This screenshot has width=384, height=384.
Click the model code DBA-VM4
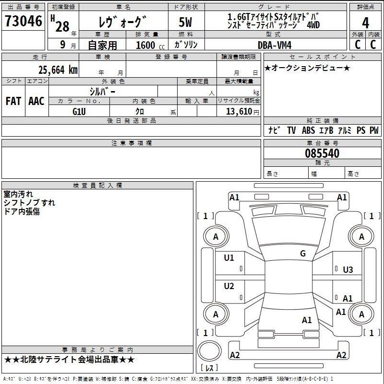(275, 45)
